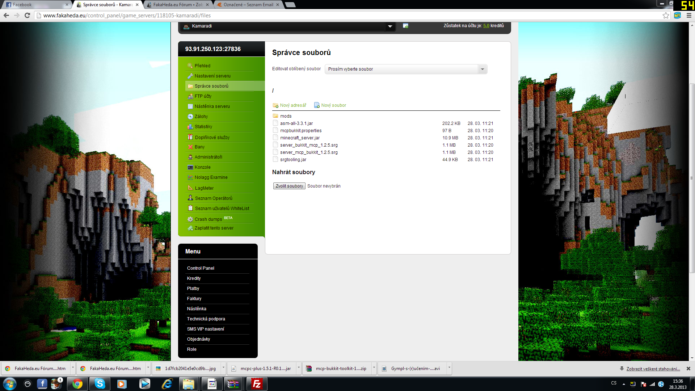Click the FTP účty icon
The image size is (695, 391).
(x=190, y=96)
